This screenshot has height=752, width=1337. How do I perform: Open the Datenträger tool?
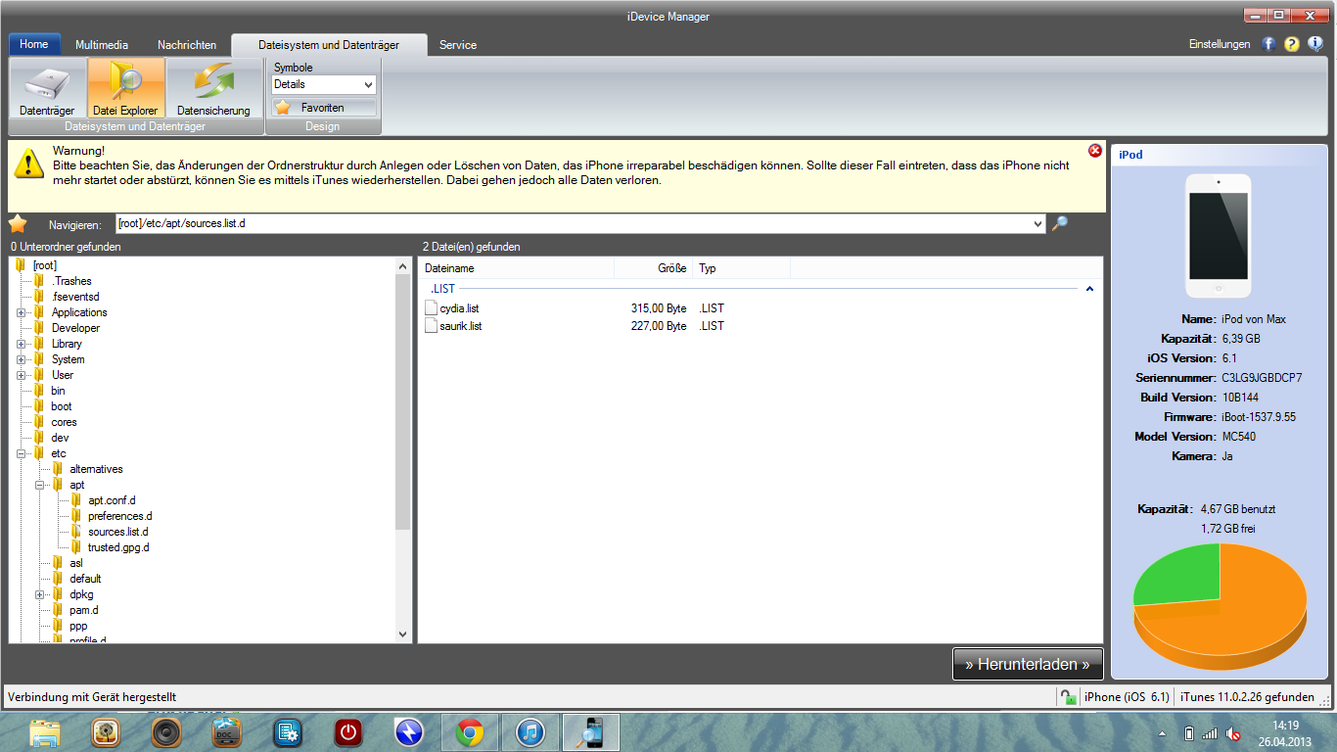(47, 88)
